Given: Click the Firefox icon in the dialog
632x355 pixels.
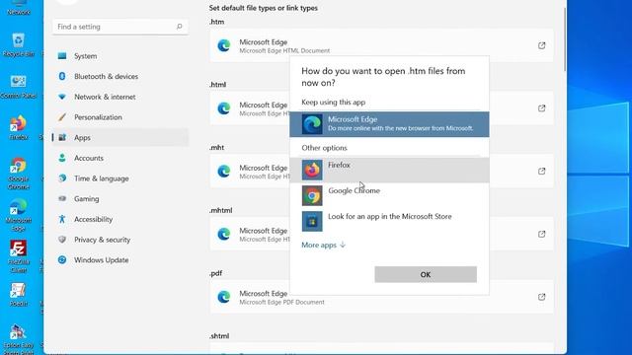Looking at the screenshot, I should [312, 170].
